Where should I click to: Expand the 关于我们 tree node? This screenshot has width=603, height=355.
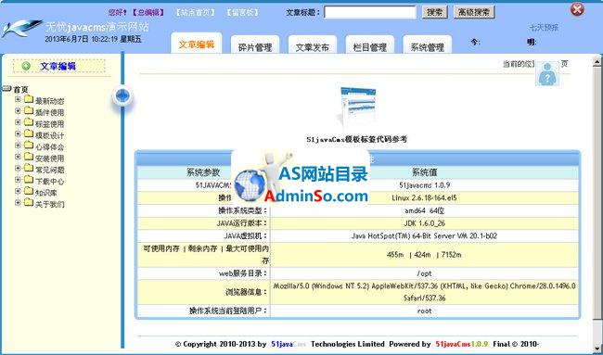[18, 202]
